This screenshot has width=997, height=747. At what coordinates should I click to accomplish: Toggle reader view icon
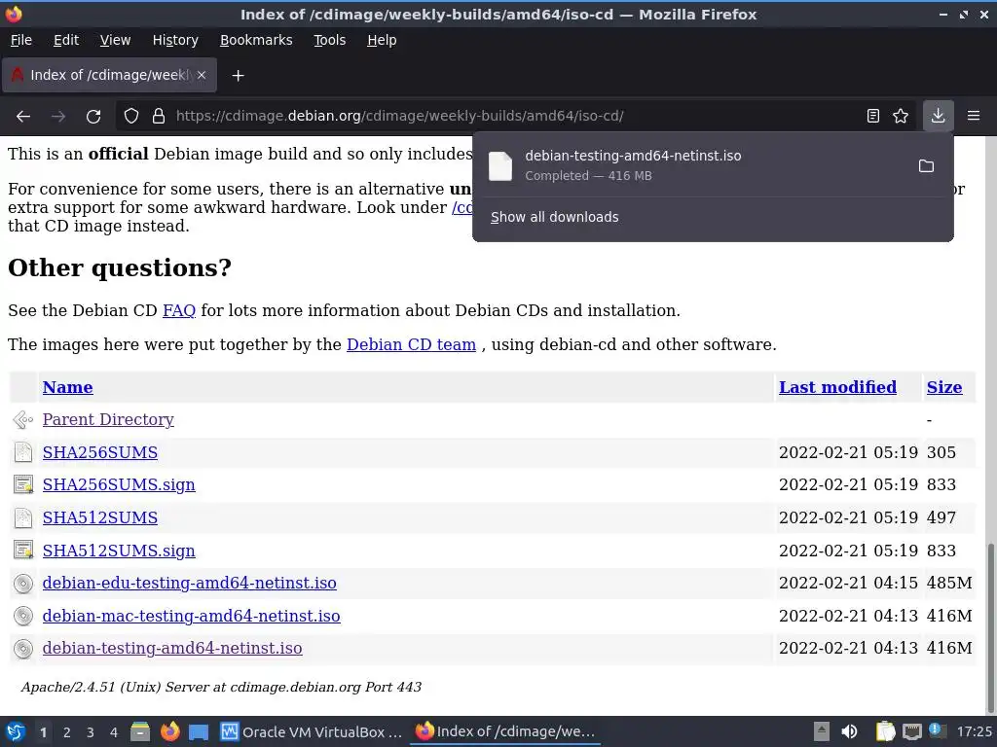pos(873,117)
